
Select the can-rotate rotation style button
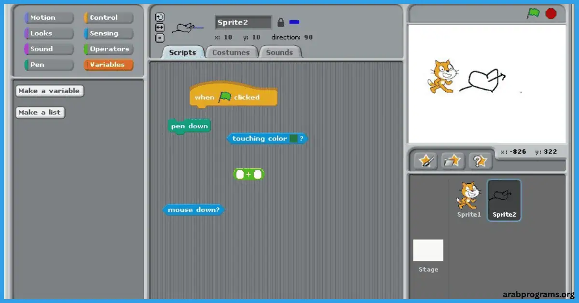160,17
